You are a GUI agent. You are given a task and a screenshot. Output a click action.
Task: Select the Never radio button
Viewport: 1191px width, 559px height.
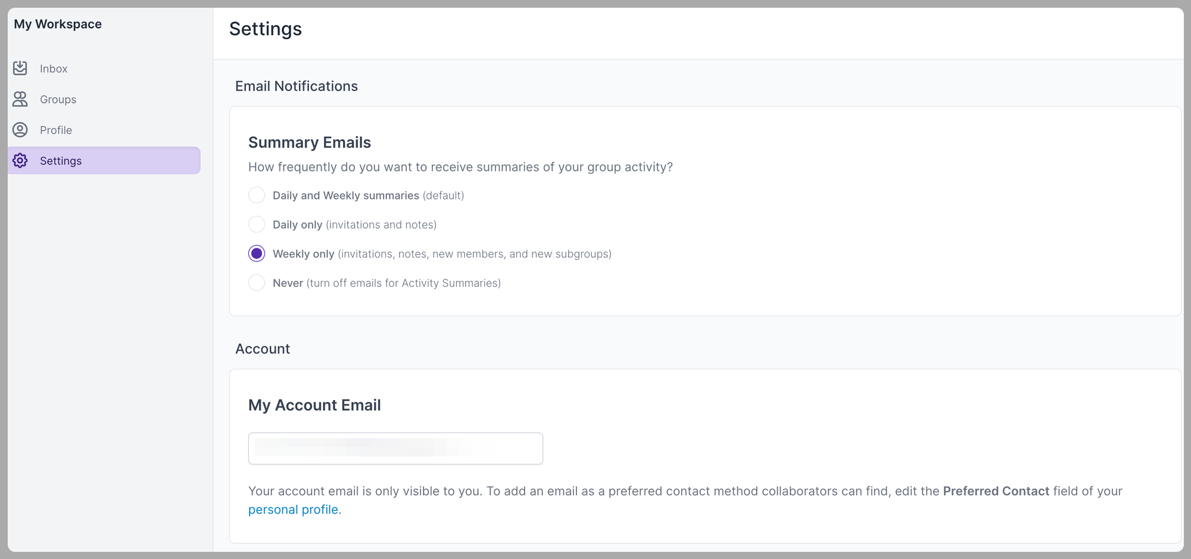click(257, 283)
